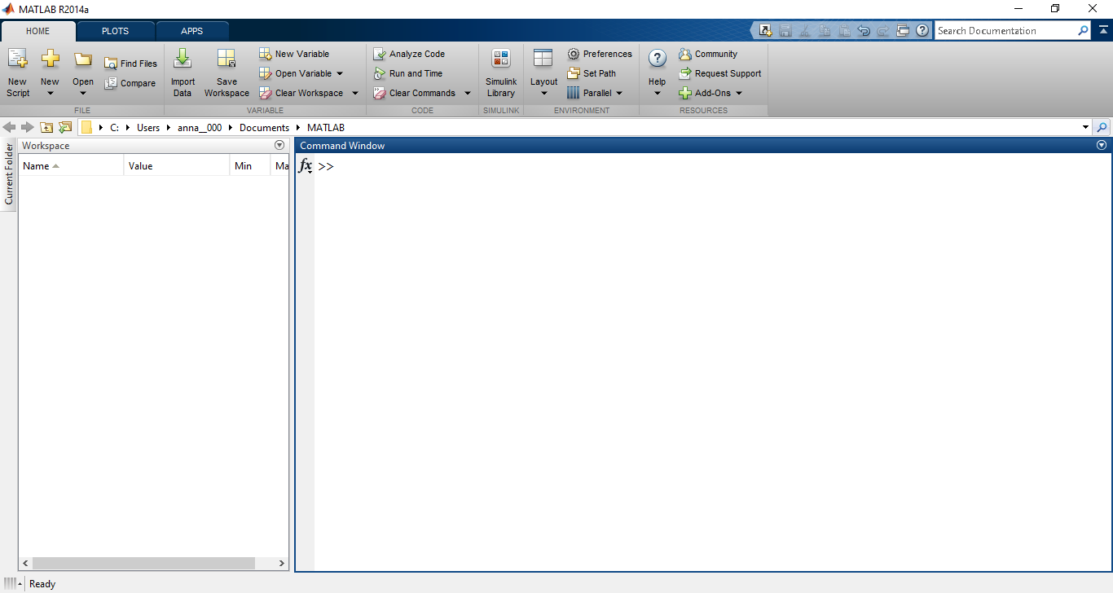Switch to the HOME tab
The width and height of the screenshot is (1113, 593).
[x=38, y=31]
